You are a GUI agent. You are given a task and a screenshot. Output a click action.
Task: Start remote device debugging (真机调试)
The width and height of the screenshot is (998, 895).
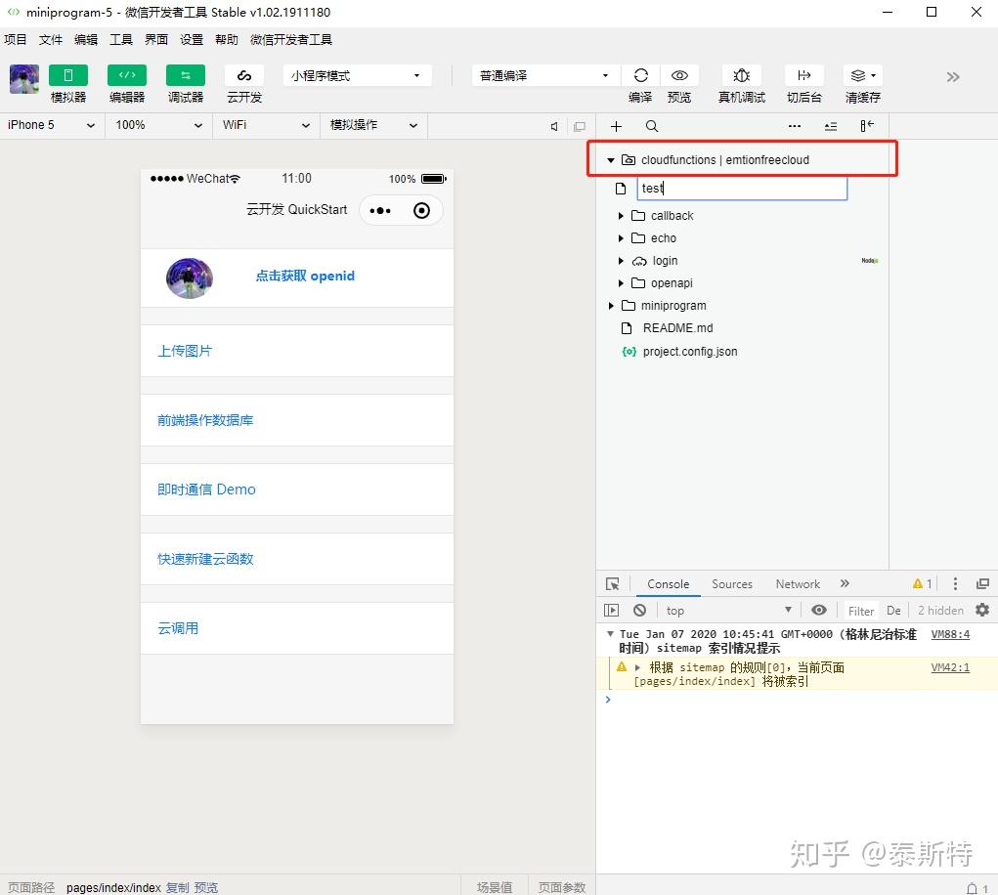pyautogui.click(x=742, y=75)
